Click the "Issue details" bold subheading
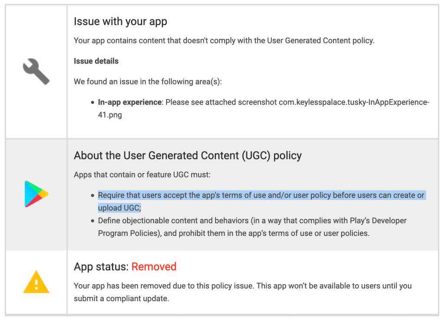The height and width of the screenshot is (319, 444). [96, 61]
